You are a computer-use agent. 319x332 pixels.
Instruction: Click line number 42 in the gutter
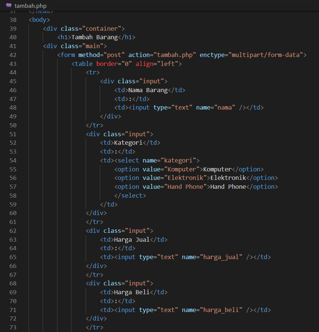(x=13, y=54)
